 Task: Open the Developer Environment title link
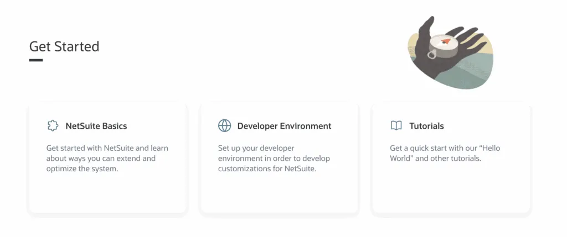coord(284,126)
